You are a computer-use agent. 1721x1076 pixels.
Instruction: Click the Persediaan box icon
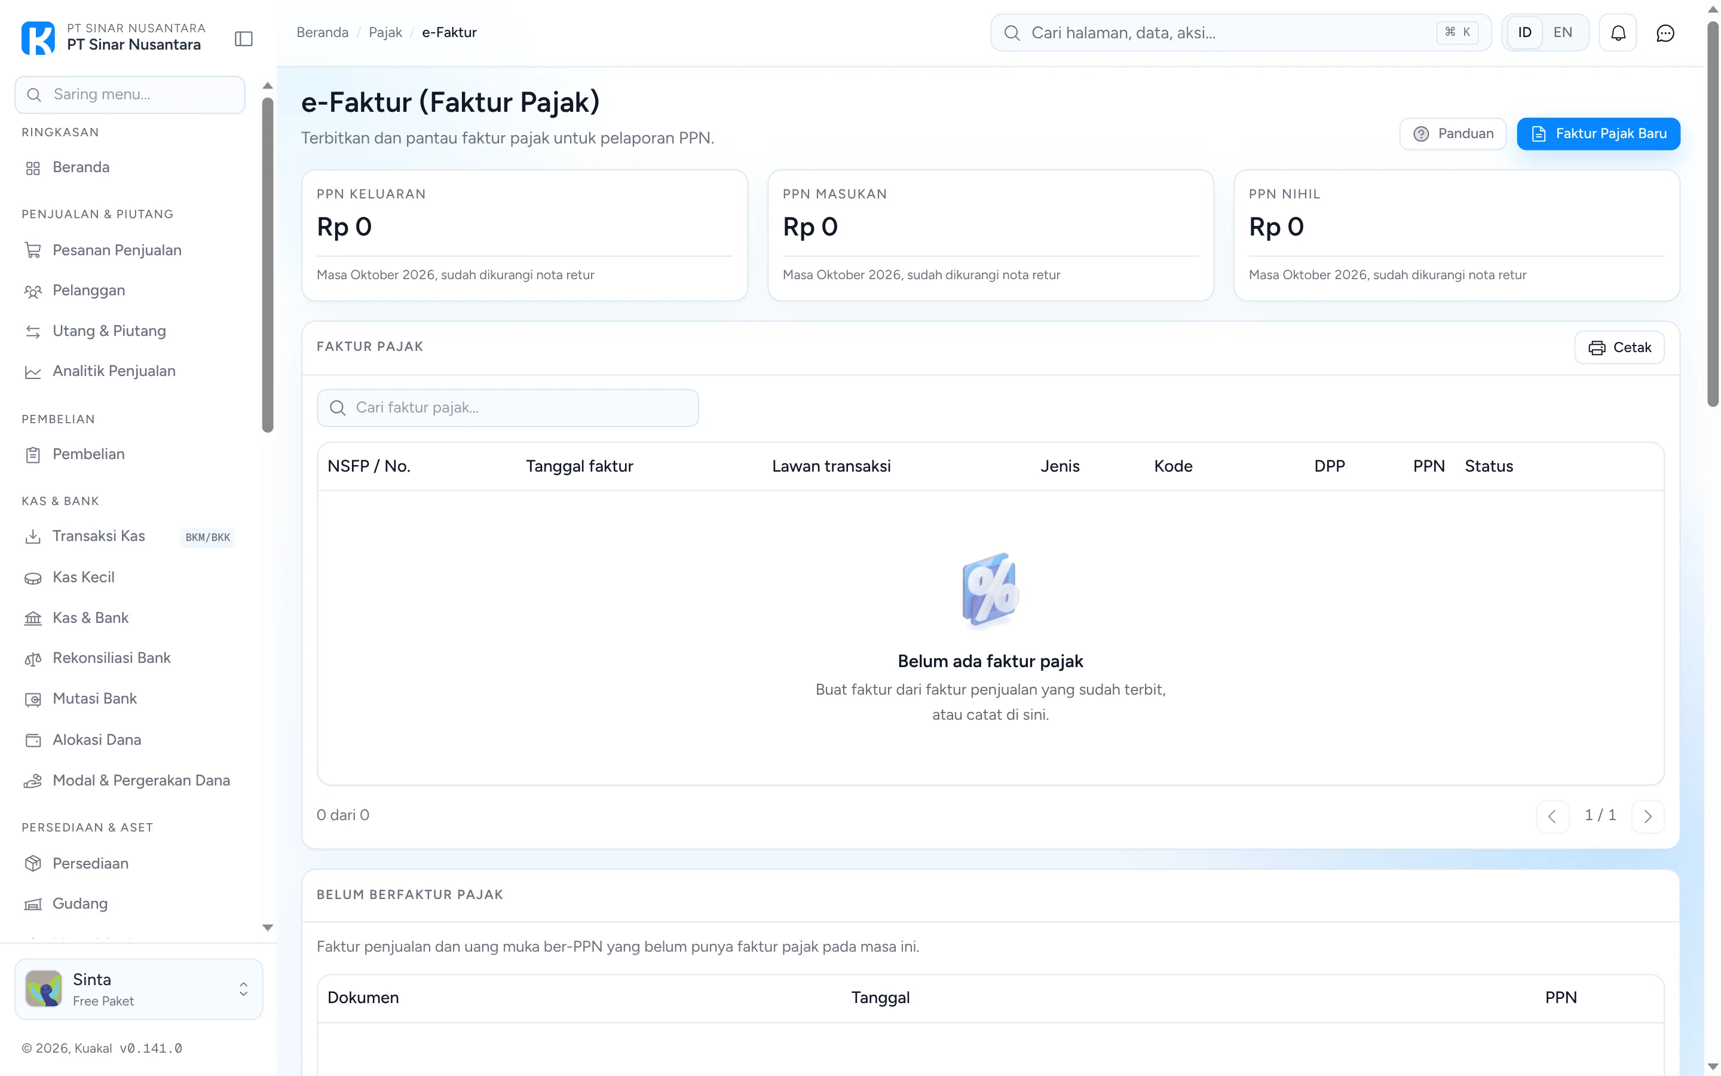tap(33, 864)
